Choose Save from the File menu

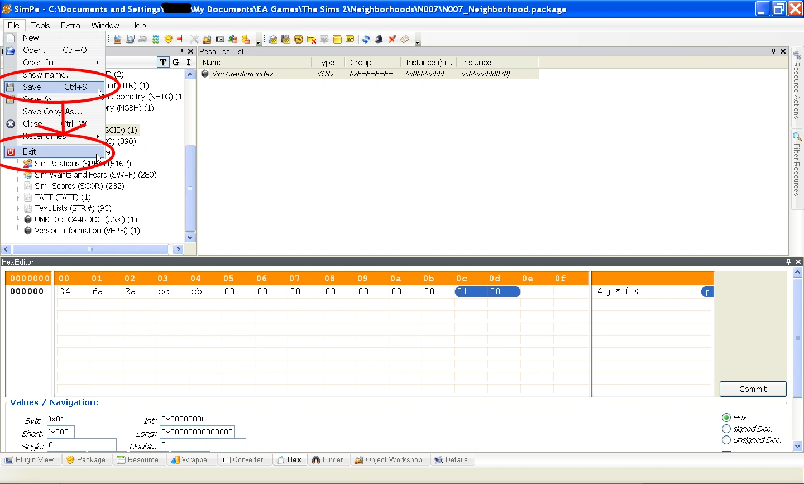click(x=54, y=87)
